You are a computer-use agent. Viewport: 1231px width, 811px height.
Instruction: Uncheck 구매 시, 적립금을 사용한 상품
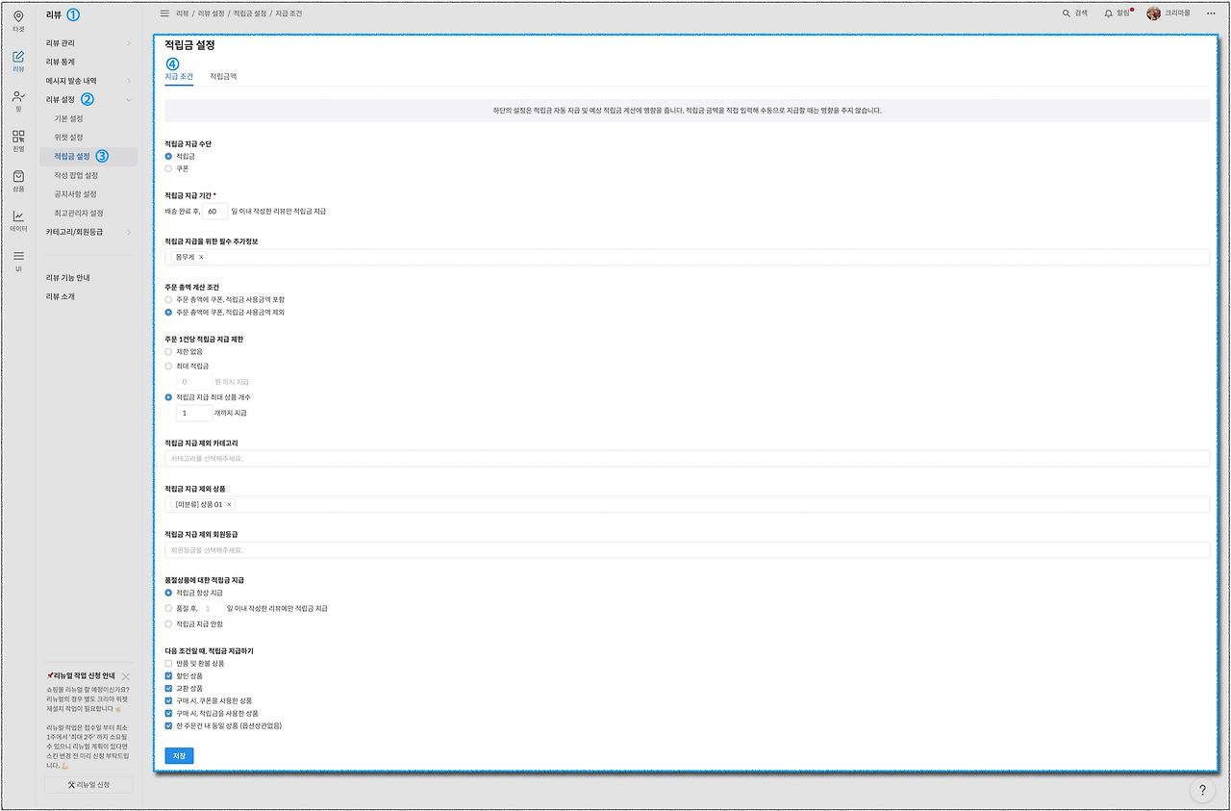pyautogui.click(x=168, y=714)
